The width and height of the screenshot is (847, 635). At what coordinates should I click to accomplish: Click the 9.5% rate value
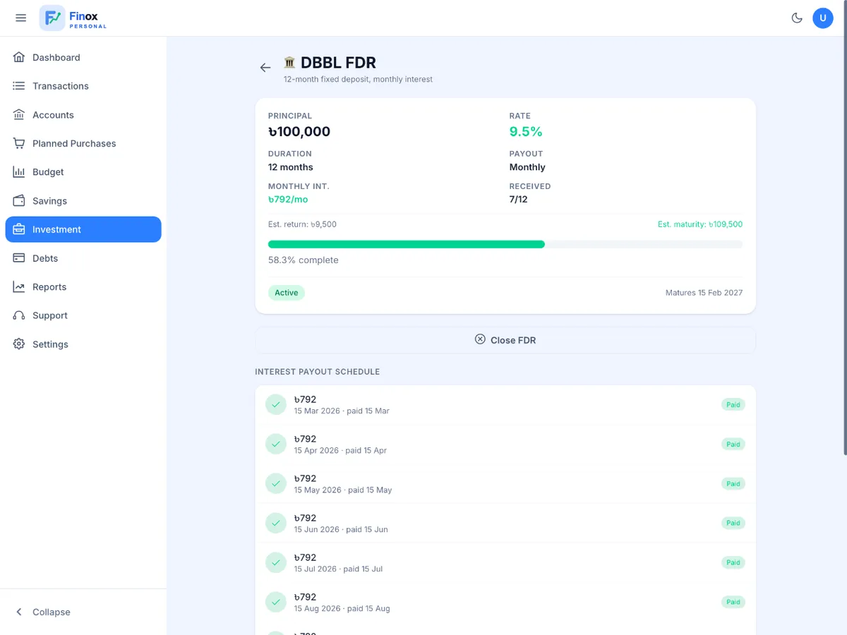[x=526, y=131]
